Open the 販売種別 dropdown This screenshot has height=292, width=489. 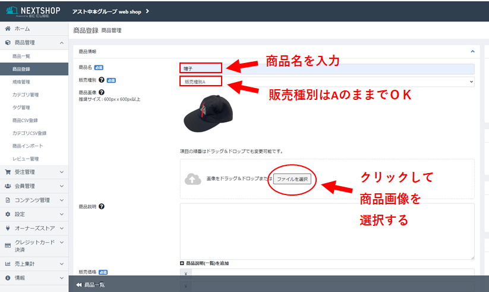[x=327, y=81]
